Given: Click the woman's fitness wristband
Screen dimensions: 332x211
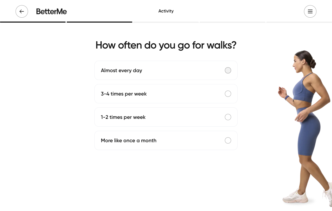Looking at the screenshot, I should [287, 98].
